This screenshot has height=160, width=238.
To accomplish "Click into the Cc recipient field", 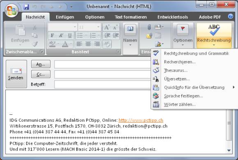I will point(103,74).
